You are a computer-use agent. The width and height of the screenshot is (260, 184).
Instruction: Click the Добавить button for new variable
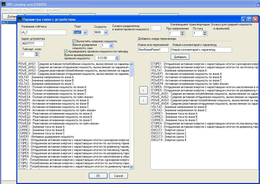pos(180,57)
